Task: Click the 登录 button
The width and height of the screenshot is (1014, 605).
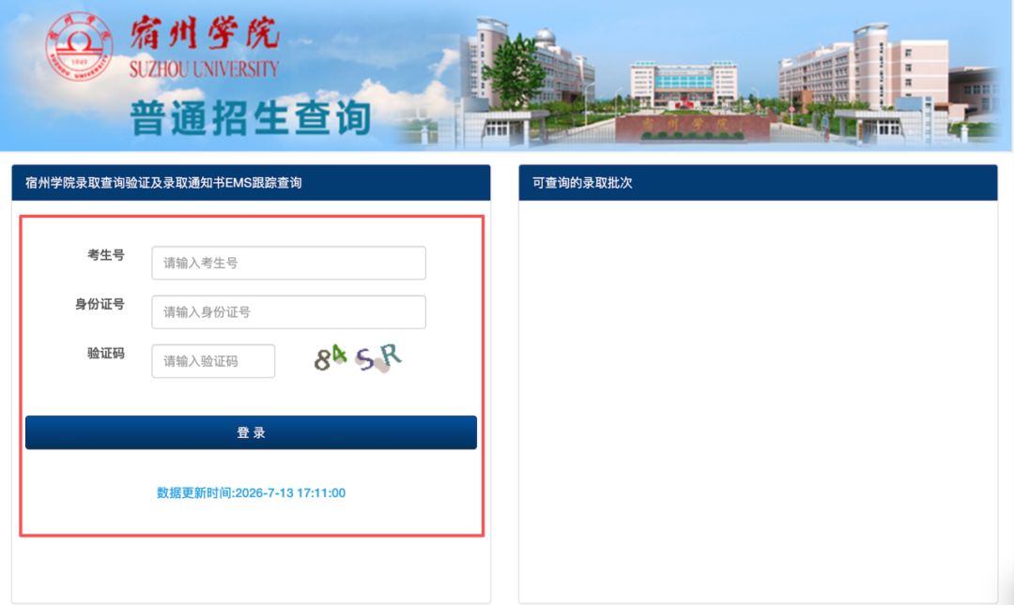Action: click(x=251, y=432)
